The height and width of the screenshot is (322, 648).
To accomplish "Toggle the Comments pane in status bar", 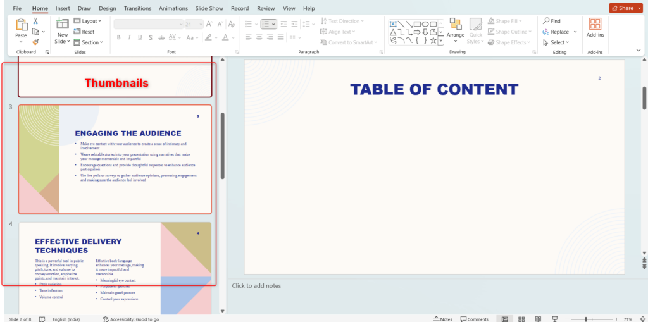I will [474, 318].
